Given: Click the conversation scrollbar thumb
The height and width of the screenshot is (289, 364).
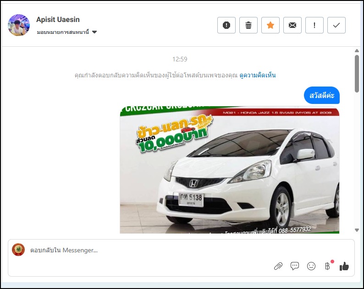Looking at the screenshot, I should tap(357, 74).
